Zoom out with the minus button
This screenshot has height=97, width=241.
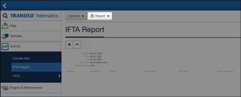click(x=77, y=44)
